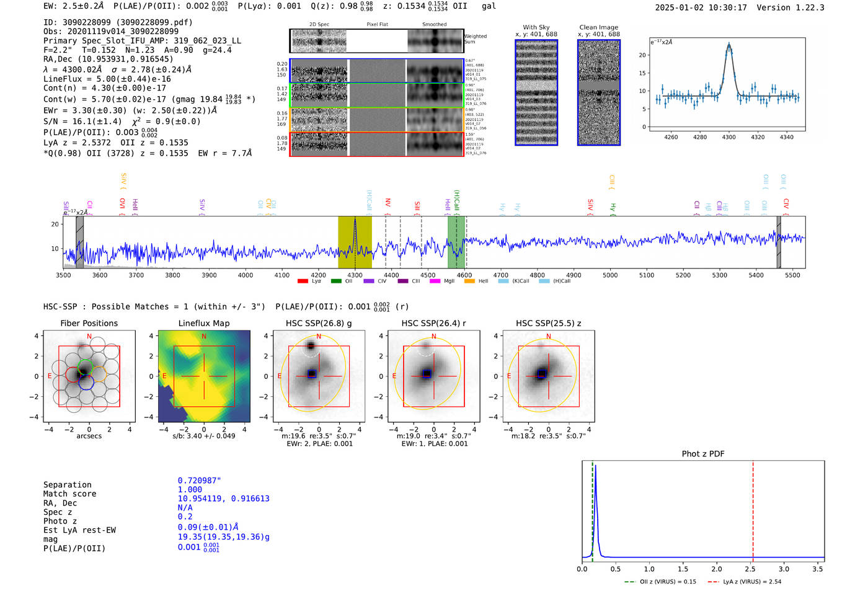The image size is (868, 591).
Task: Click the 'm:18.2 re:3.5"' caption under z image
Action: pyautogui.click(x=549, y=436)
